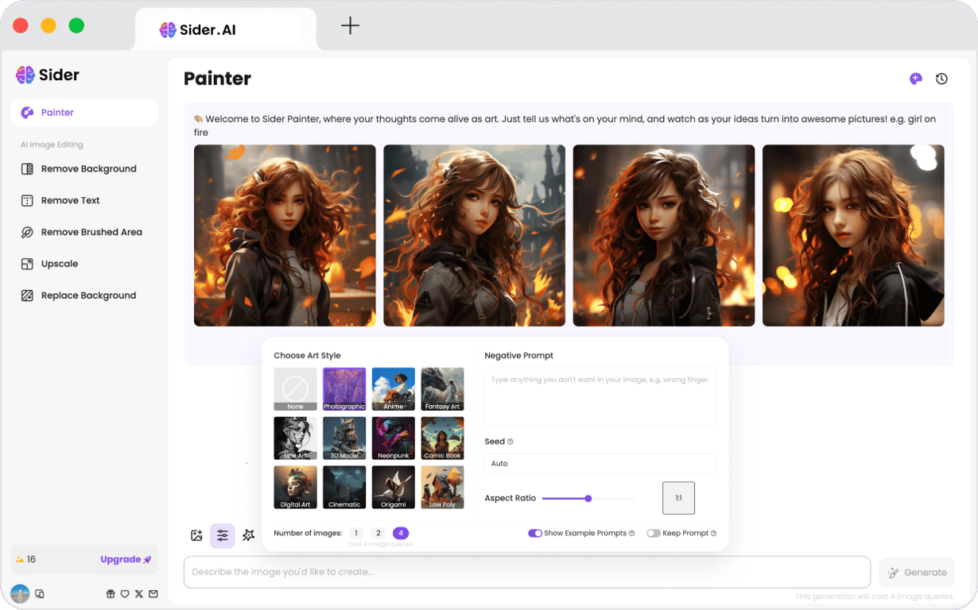Click the gift icon in sidebar footer
978x610 pixels.
tap(111, 593)
